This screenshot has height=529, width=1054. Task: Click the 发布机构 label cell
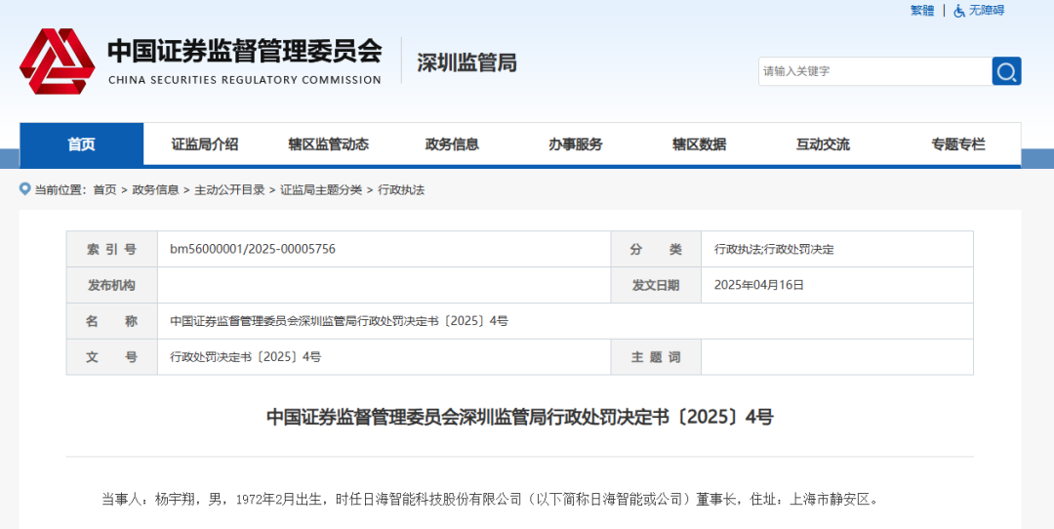point(111,285)
